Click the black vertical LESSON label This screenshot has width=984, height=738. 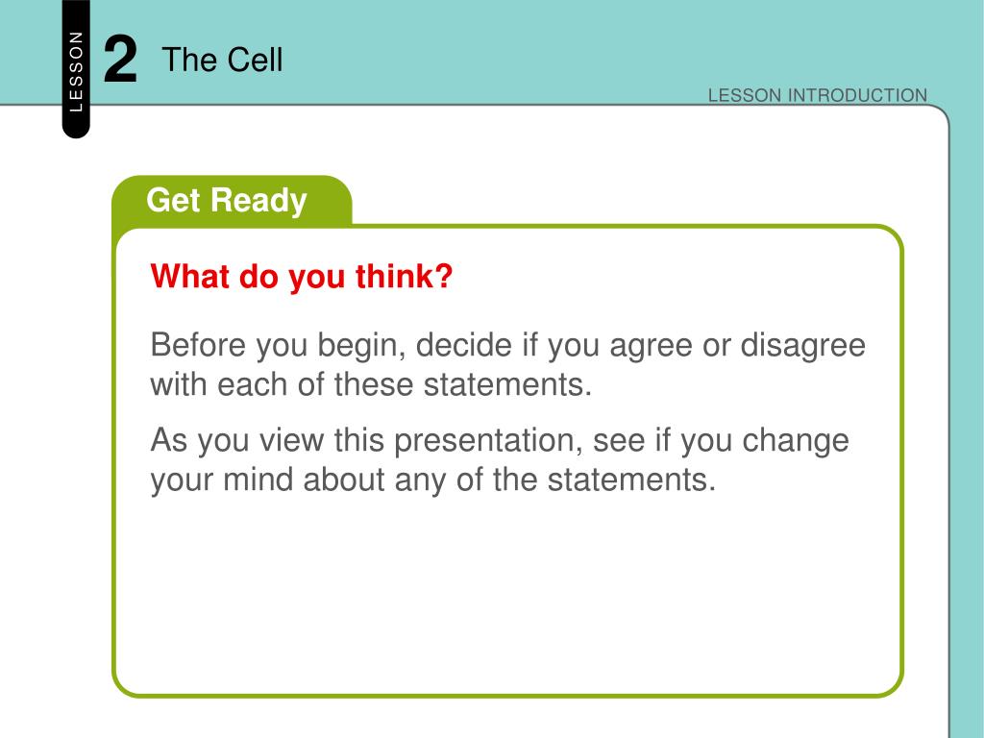tap(76, 69)
